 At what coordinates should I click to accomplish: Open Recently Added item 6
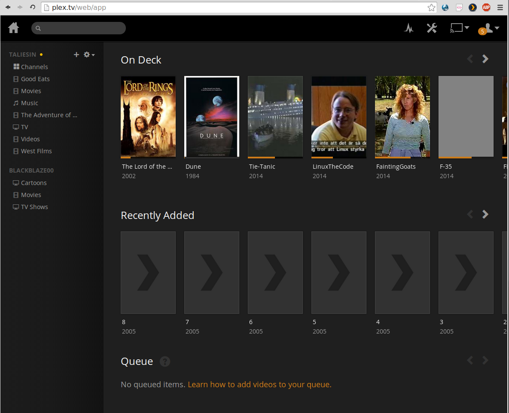click(275, 273)
